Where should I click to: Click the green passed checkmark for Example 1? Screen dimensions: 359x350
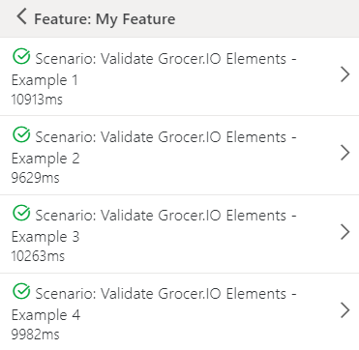pos(21,56)
